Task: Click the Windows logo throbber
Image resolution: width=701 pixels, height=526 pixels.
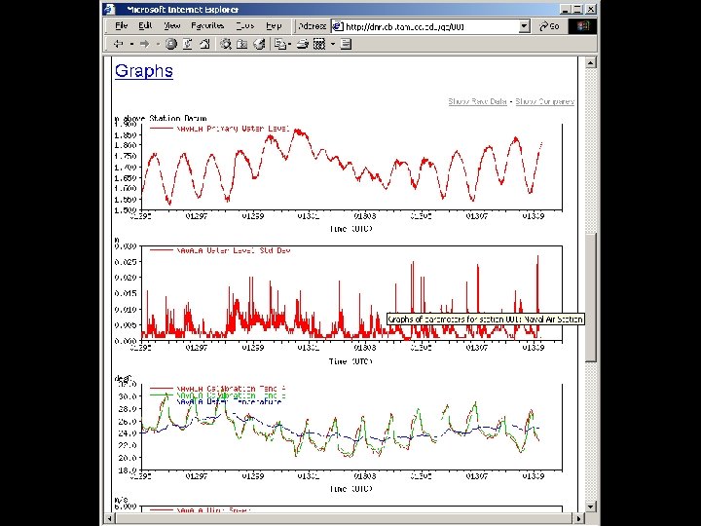Action: (583, 26)
